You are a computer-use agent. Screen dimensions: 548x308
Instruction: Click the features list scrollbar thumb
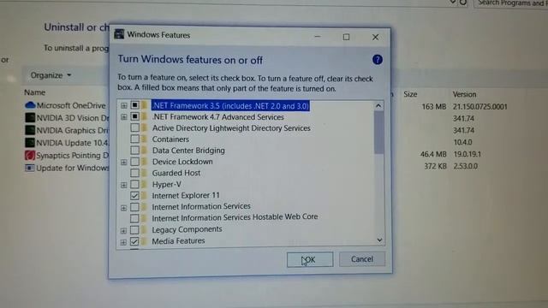click(x=378, y=133)
